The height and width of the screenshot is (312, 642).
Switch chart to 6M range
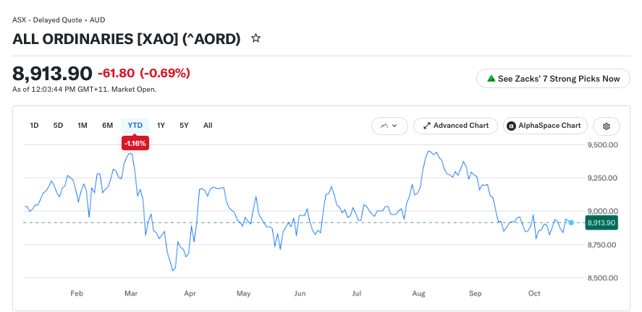[107, 126]
